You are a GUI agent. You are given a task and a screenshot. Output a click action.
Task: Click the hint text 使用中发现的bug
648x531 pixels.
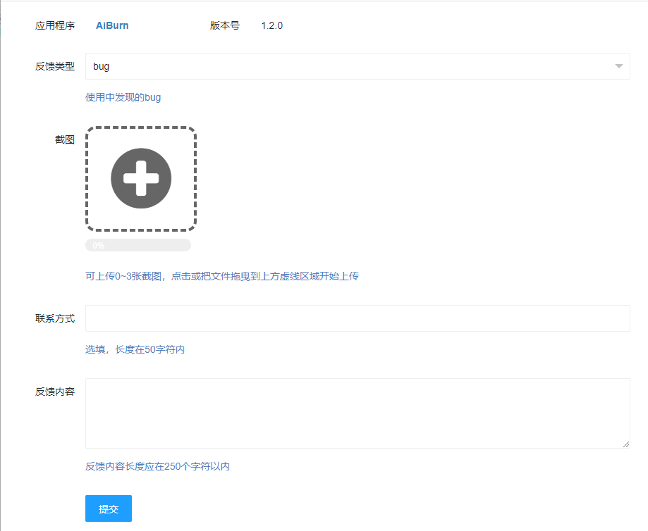(x=123, y=97)
